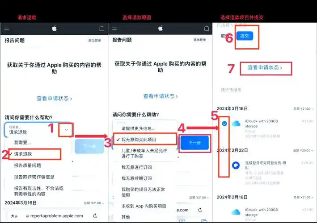Open the hamburger menu in the middle screenshot
Screen dimensions: 317x223
tap(114, 29)
